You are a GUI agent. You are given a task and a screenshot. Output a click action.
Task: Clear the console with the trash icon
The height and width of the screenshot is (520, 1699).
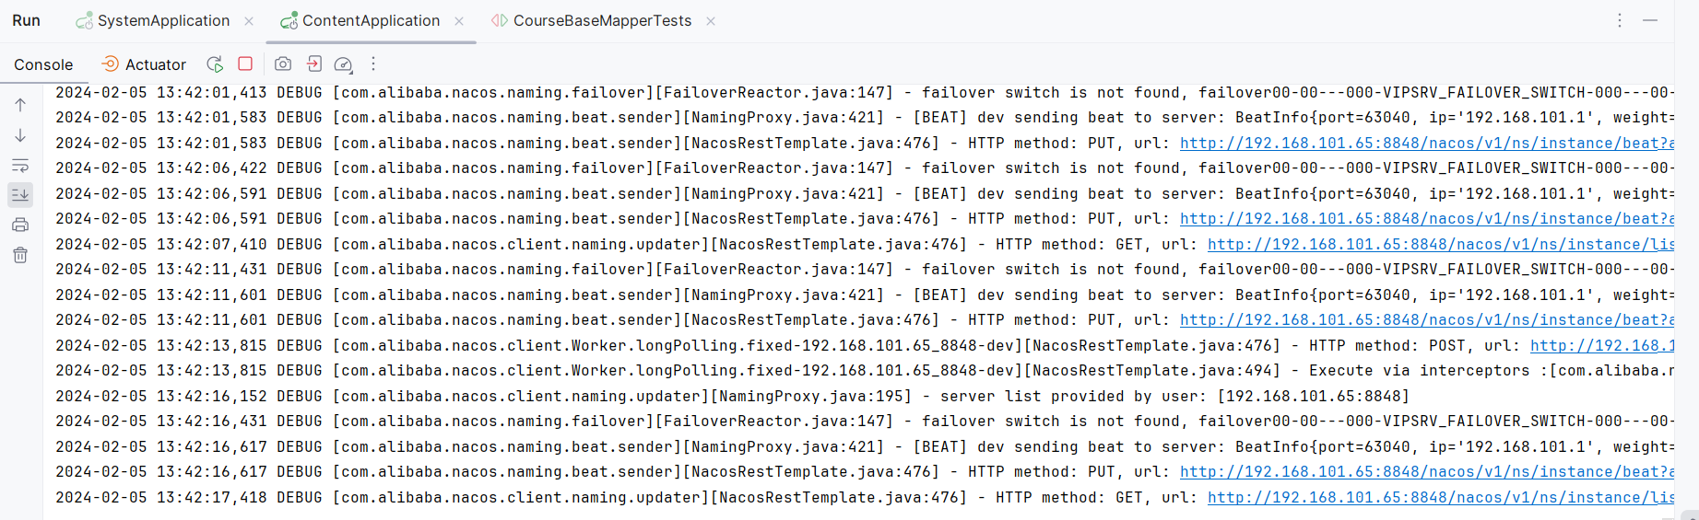point(20,255)
